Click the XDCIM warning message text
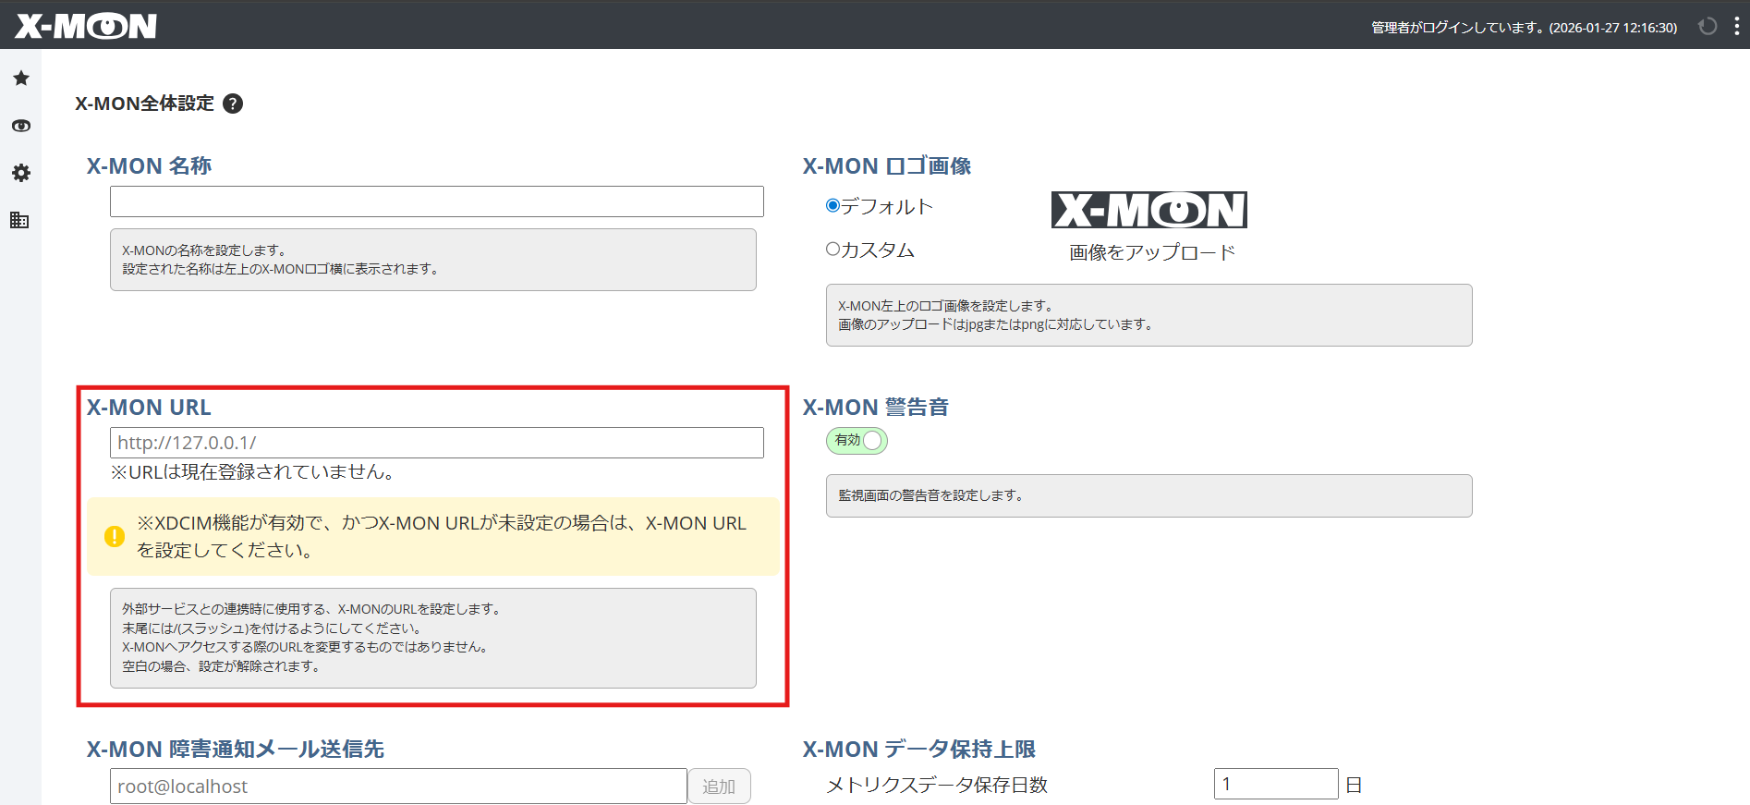The width and height of the screenshot is (1750, 805). pos(442,537)
